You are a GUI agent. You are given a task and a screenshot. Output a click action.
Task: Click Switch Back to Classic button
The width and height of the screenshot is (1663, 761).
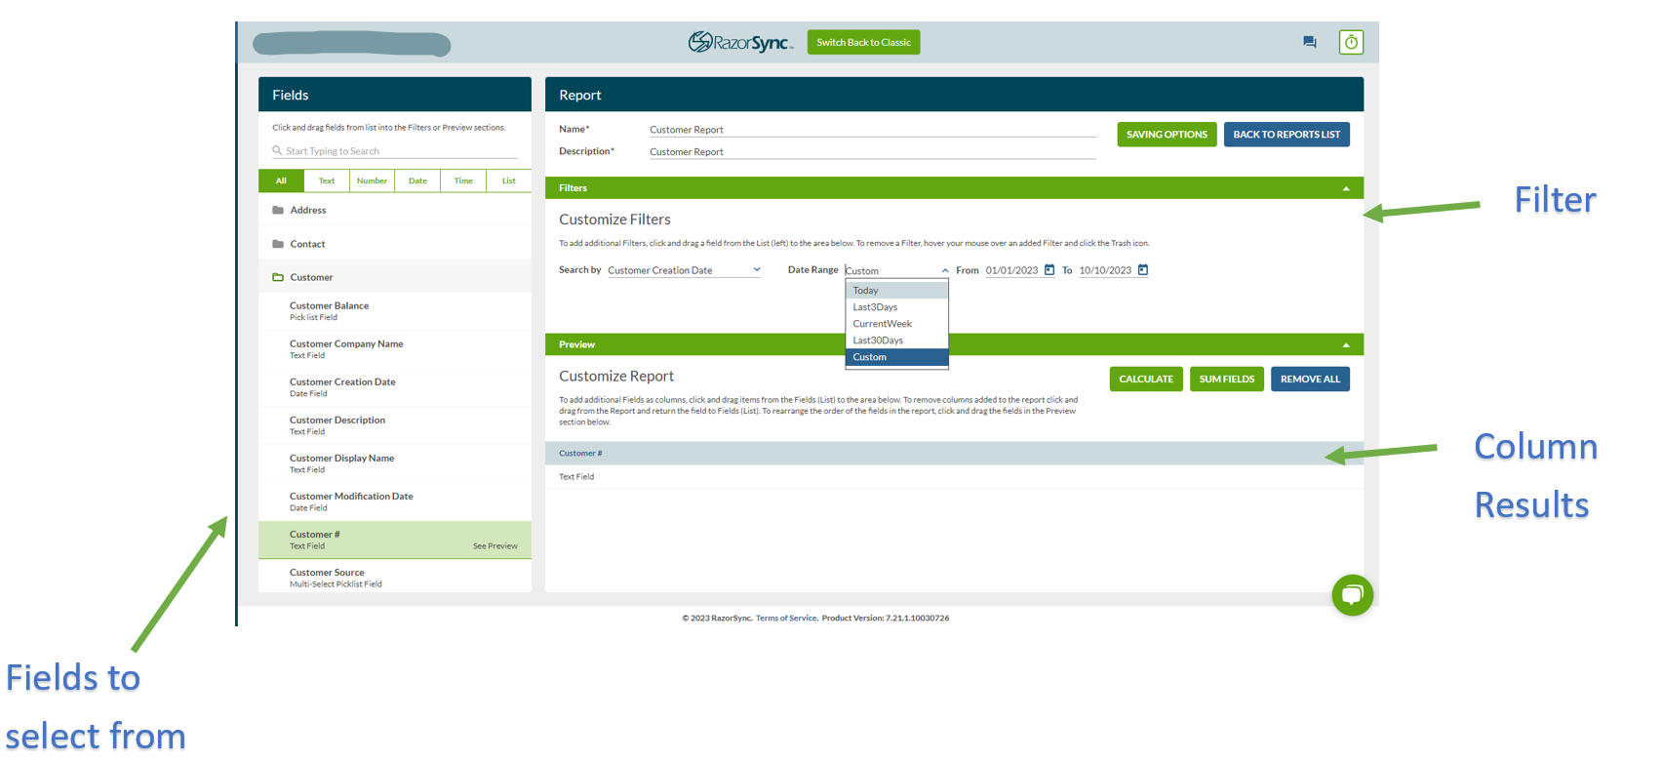coord(863,42)
